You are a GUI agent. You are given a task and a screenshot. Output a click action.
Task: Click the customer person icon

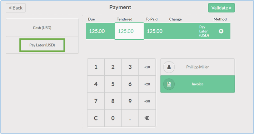pyautogui.click(x=169, y=67)
